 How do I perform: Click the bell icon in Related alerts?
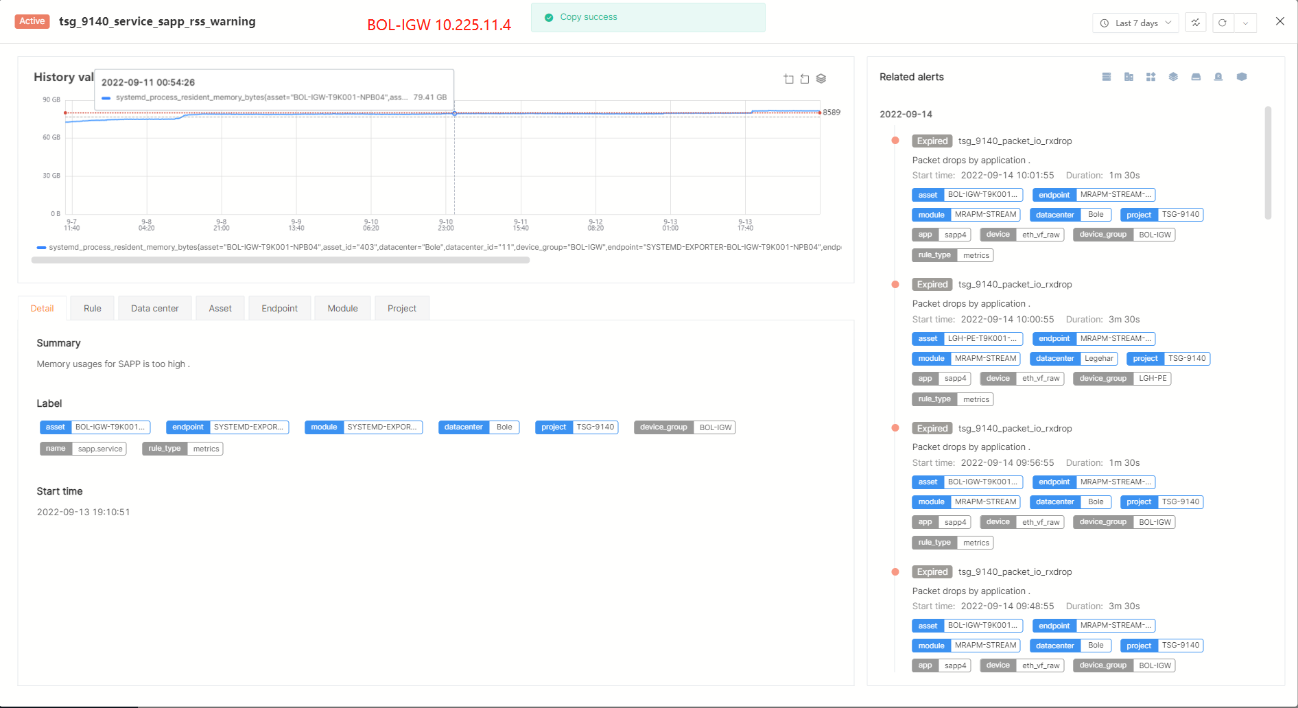pyautogui.click(x=1218, y=77)
